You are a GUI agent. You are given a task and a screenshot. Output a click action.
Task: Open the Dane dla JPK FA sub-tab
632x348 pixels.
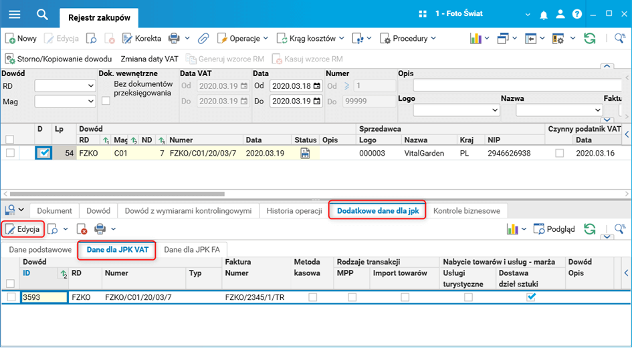[x=192, y=250]
